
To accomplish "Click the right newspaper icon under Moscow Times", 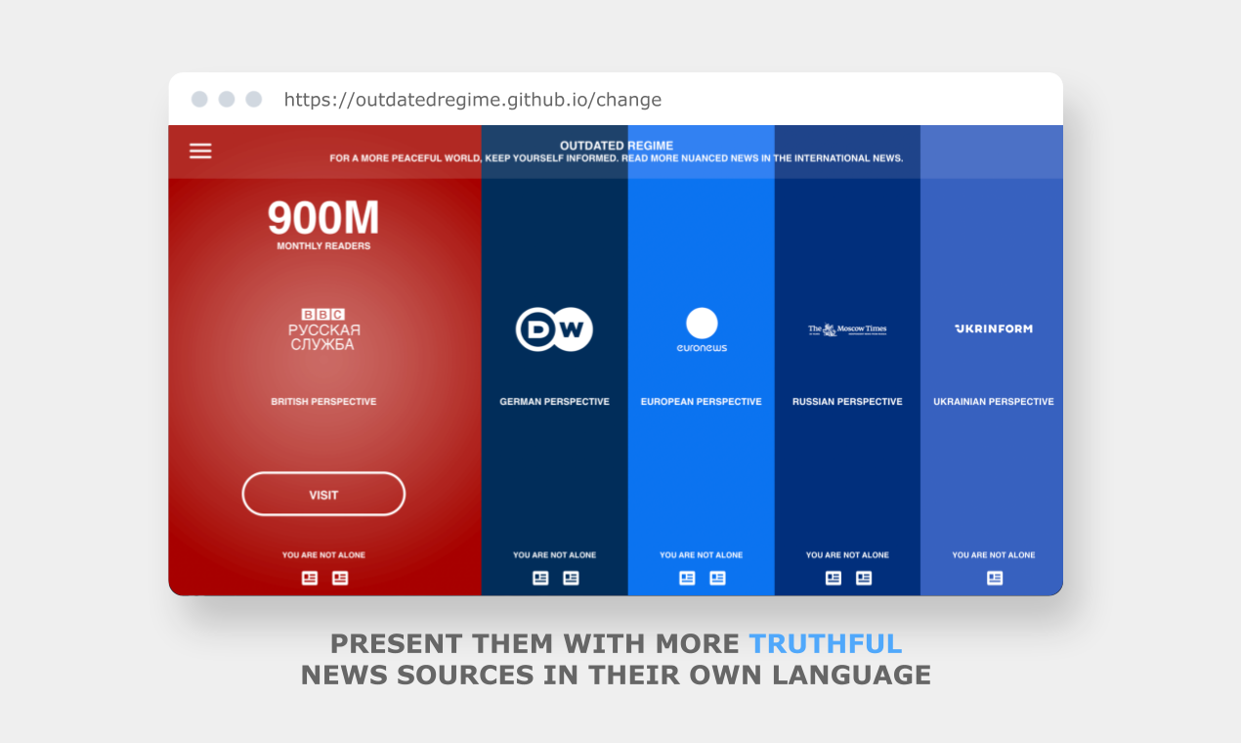I will pyautogui.click(x=863, y=578).
